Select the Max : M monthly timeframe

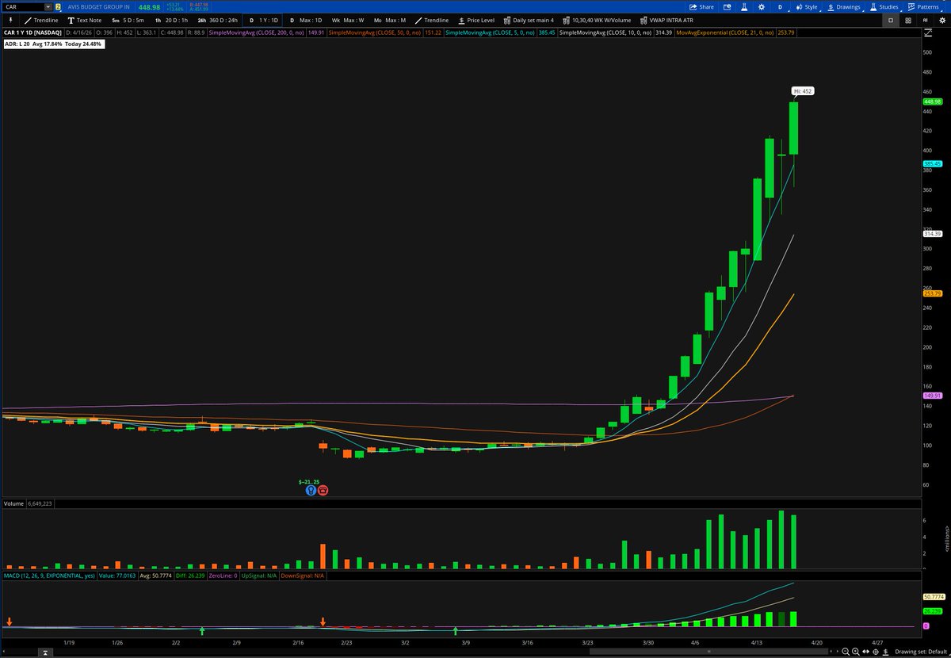point(391,20)
